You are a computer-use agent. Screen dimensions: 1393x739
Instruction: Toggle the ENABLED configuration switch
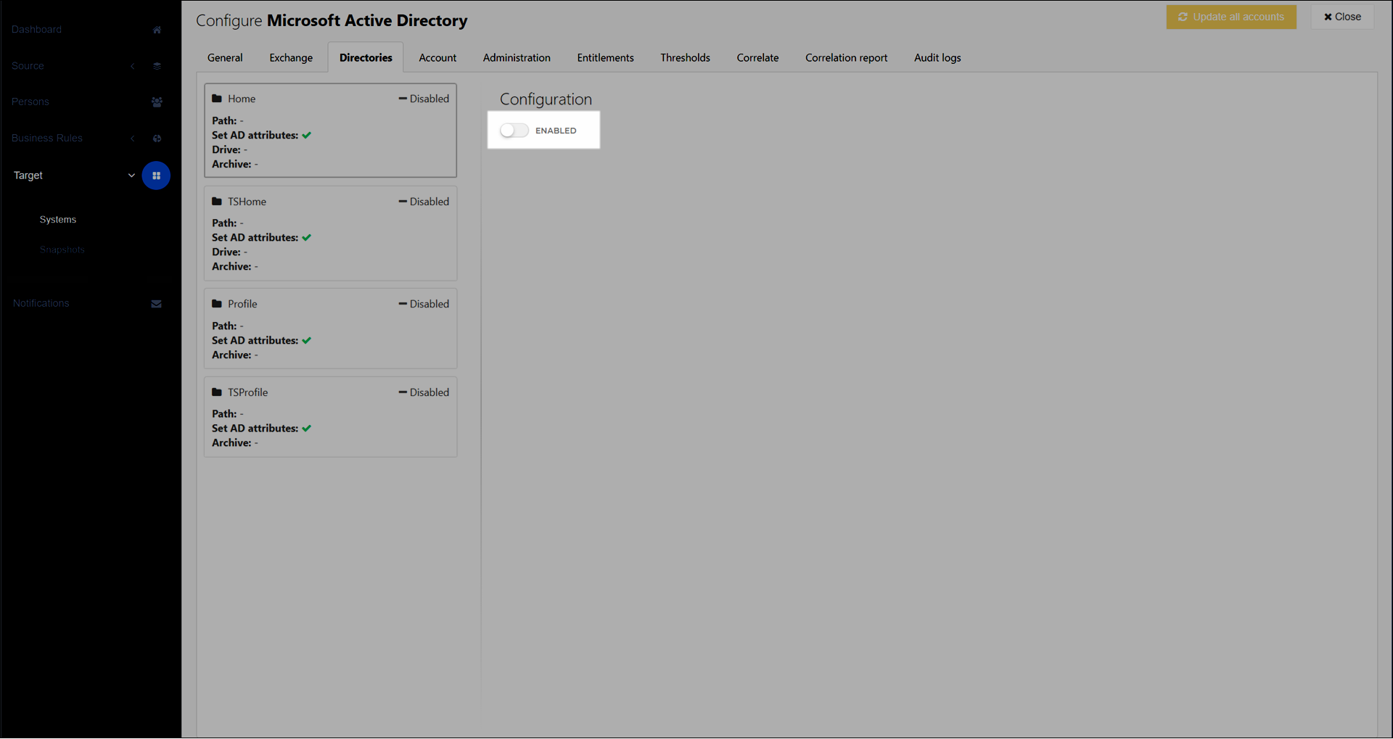point(514,131)
